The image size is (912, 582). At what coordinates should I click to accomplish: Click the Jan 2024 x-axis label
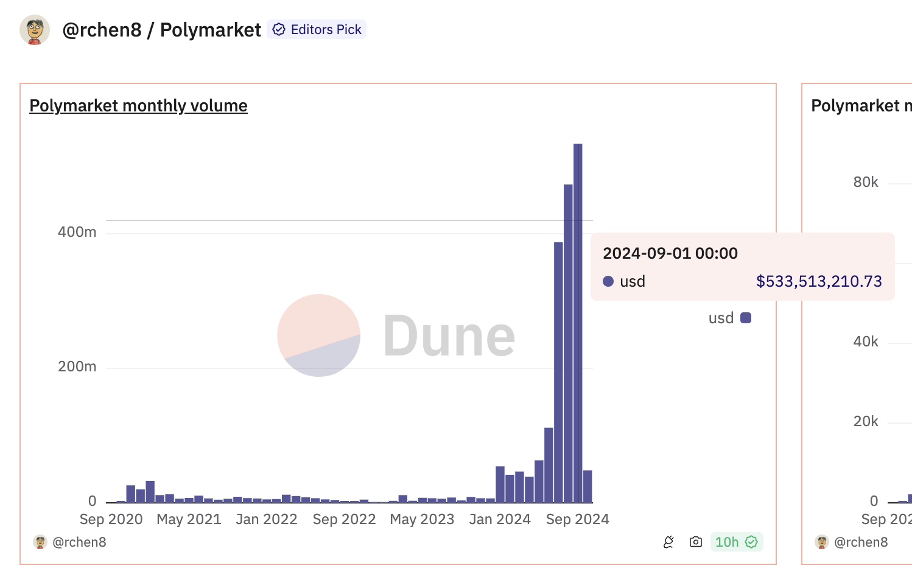pos(500,519)
